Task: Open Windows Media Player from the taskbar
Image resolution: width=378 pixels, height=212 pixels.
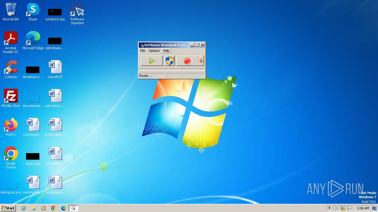Action: point(43,208)
